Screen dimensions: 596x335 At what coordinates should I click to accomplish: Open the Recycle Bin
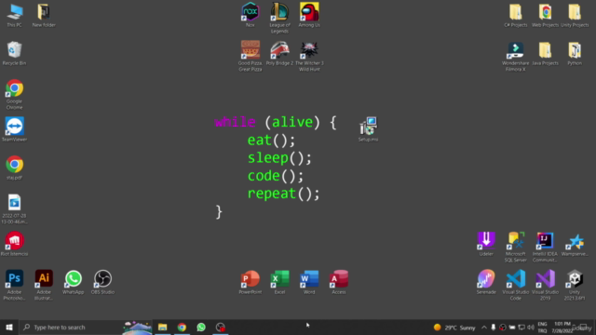tap(14, 53)
